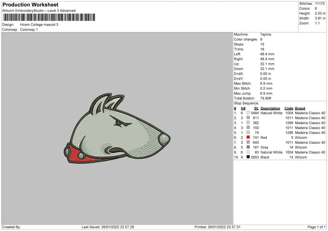Click the 'Stop Sequence:' label
The width and height of the screenshot is (328, 231).
246,104
